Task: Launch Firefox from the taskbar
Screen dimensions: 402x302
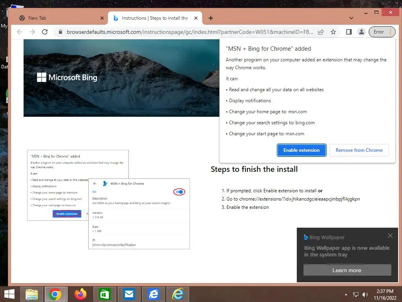Action: click(x=80, y=294)
